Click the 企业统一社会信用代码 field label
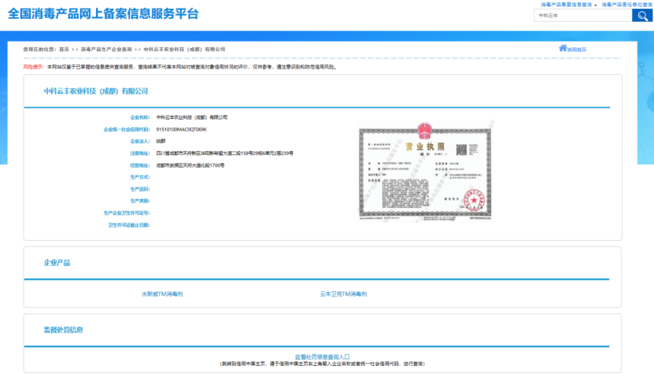The image size is (654, 377). (127, 130)
